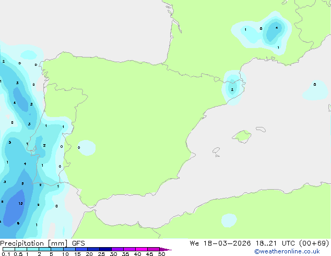Click the legend tick label '0.5'

[18, 254]
